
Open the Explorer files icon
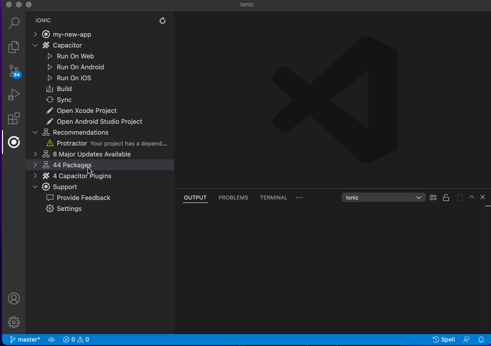14,47
